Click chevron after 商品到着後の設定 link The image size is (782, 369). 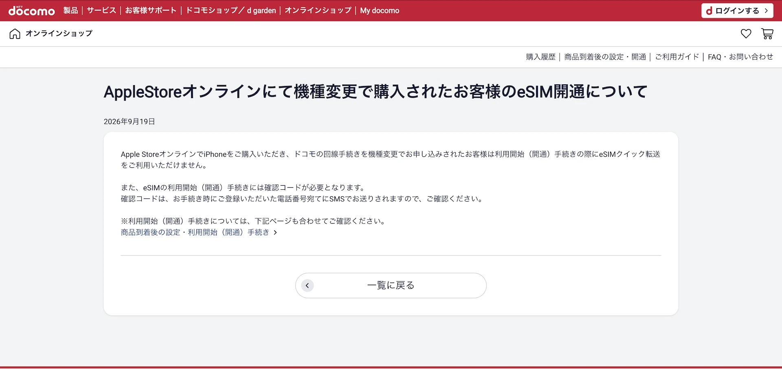click(275, 233)
